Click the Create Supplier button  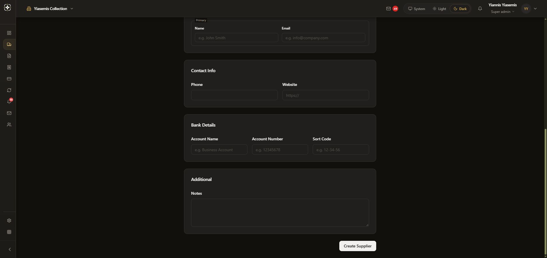point(358,246)
